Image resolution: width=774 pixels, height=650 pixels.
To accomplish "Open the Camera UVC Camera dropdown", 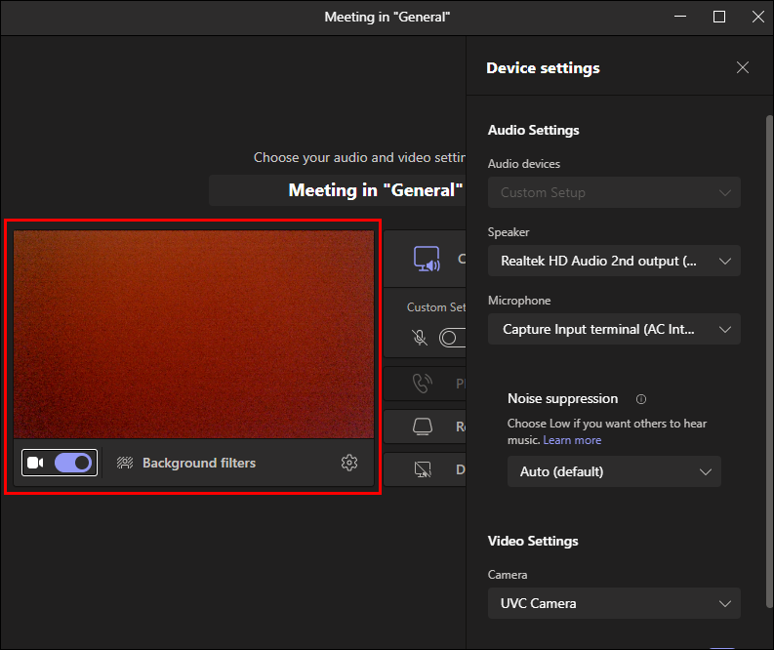I will (x=614, y=603).
